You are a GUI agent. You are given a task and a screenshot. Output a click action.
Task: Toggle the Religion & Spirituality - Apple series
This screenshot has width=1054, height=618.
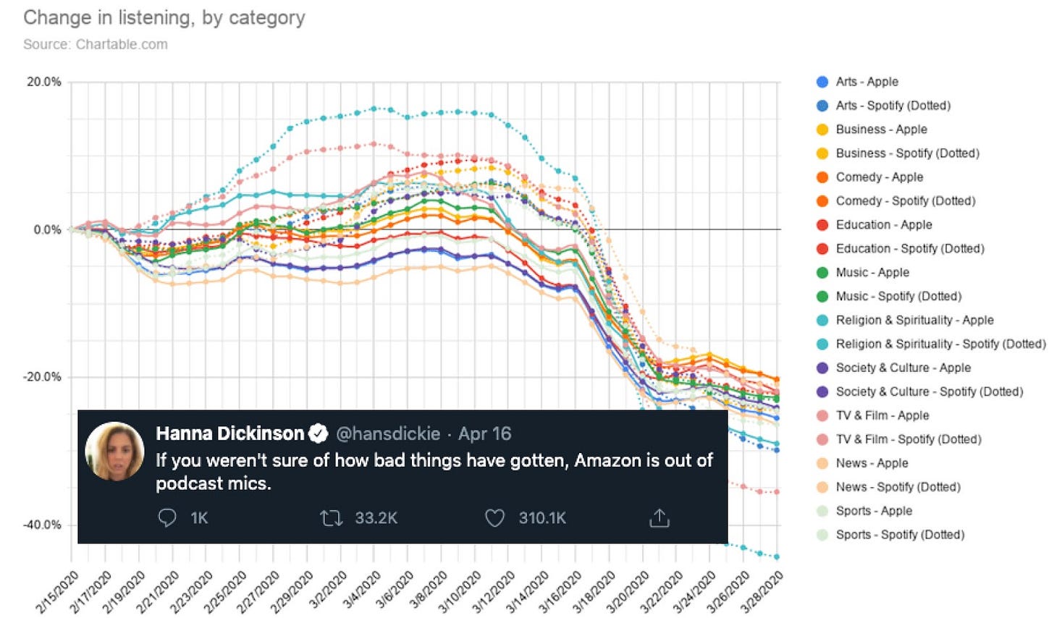[x=905, y=321]
